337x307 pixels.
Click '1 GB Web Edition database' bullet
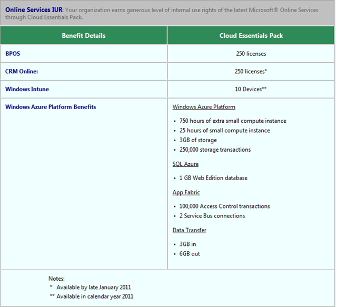point(213,178)
